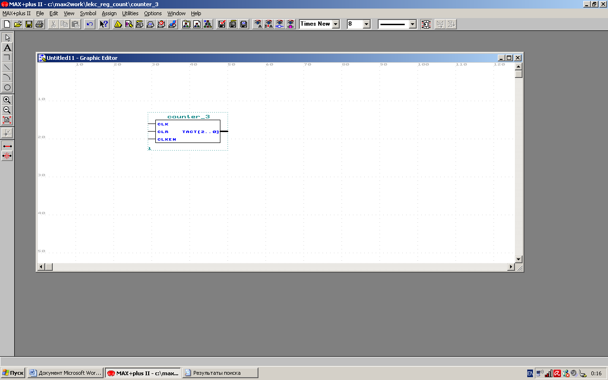Click Graphic Editor horizontal scrollbar right arrow
Viewport: 608px width, 380px height.
click(511, 267)
